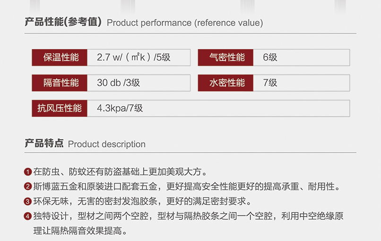Click Product performance (reference value) subtitle

[x=185, y=23]
